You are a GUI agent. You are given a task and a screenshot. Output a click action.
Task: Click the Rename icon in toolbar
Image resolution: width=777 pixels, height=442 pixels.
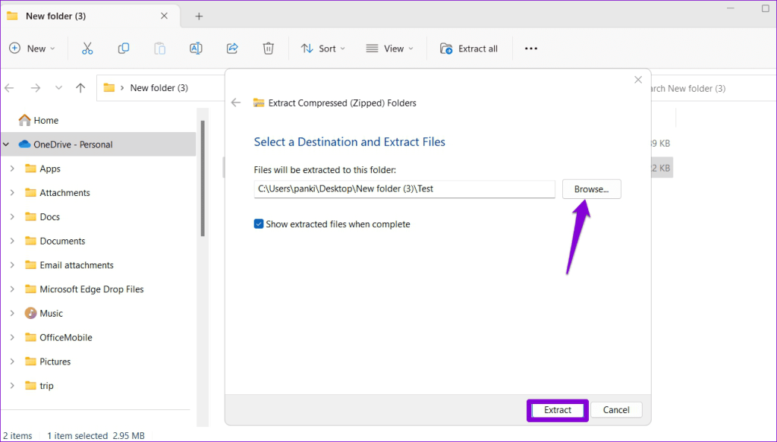pos(196,48)
